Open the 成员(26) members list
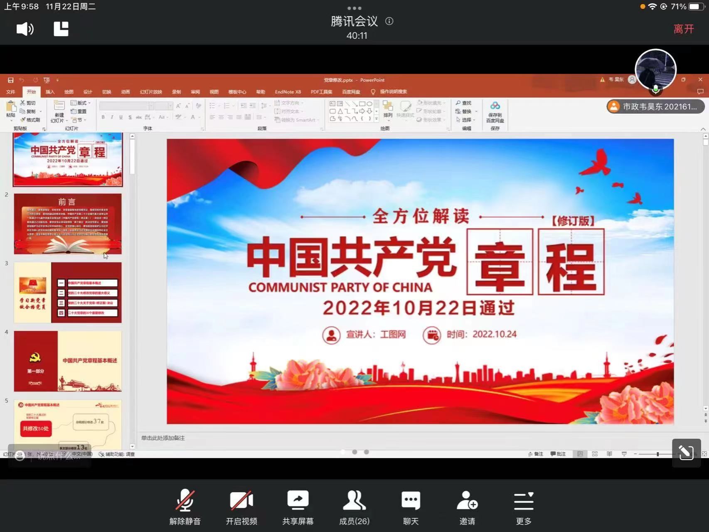Viewport: 709px width, 532px height. pos(354,507)
